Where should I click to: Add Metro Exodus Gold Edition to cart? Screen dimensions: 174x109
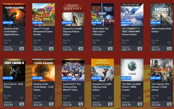pyautogui.click(x=169, y=49)
